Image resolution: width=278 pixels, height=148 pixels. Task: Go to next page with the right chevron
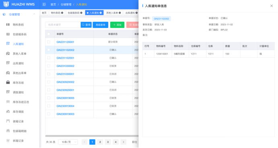124,142
